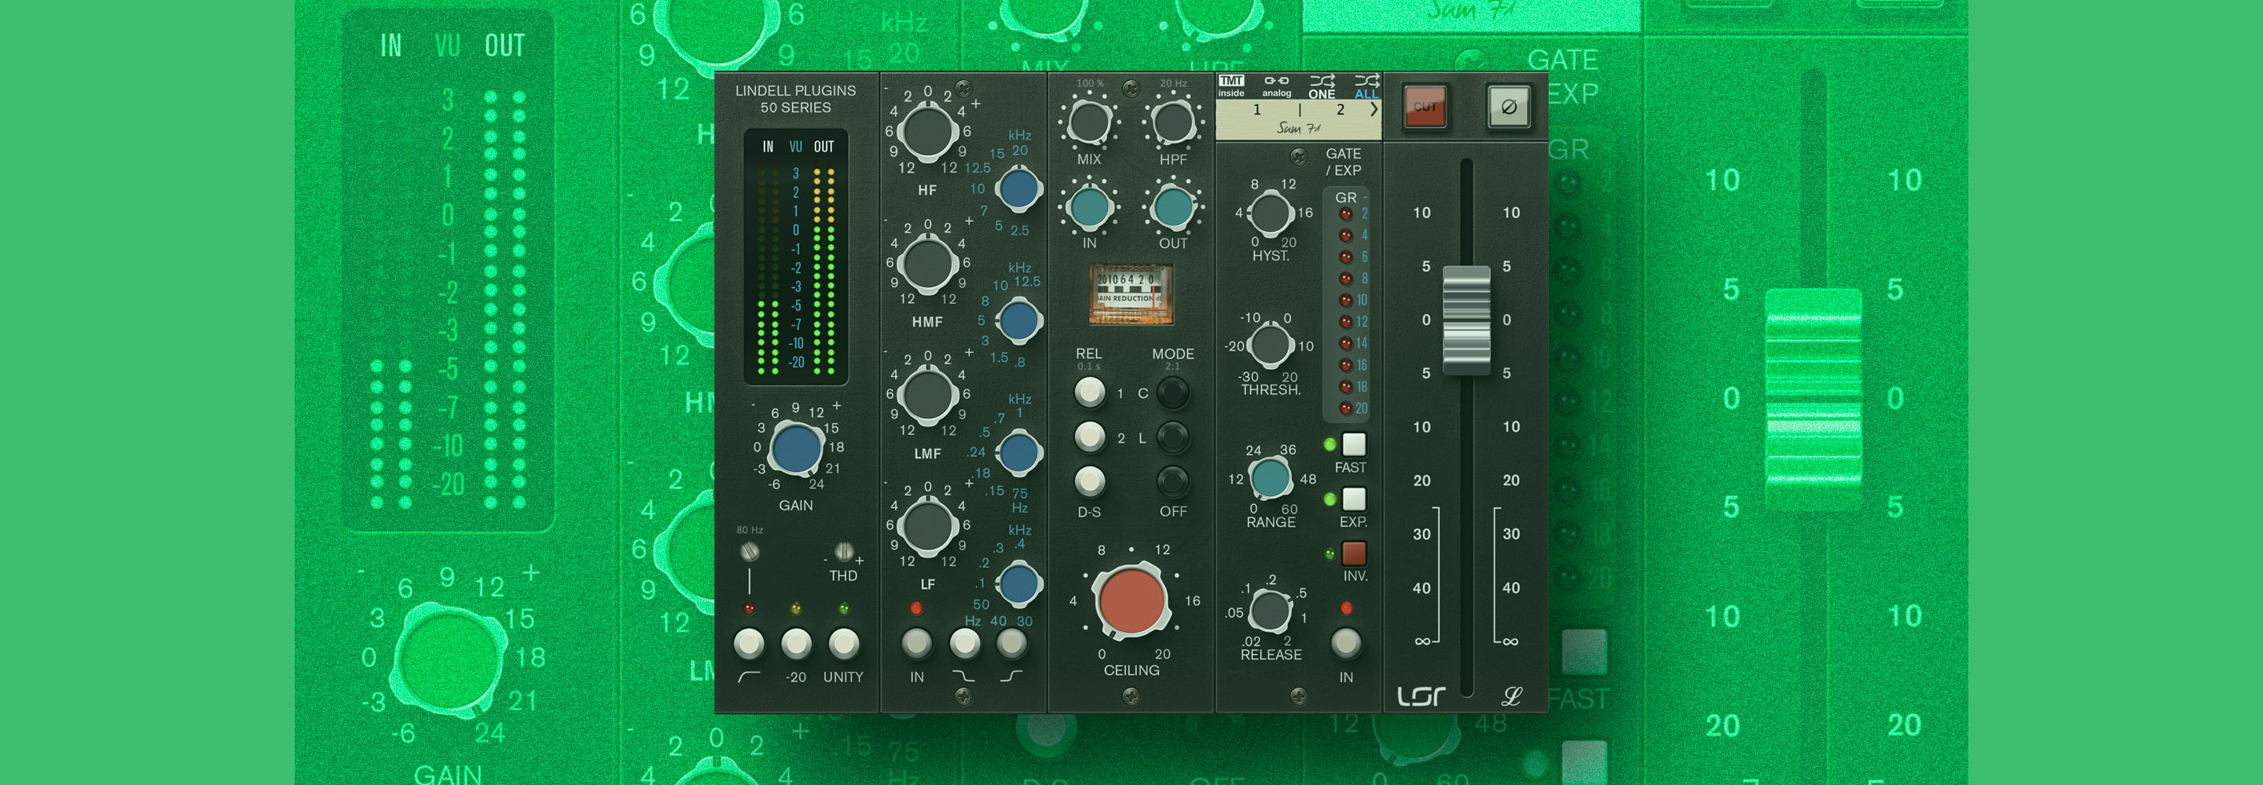Toggle the gate FAST button
This screenshot has width=2263, height=785.
click(x=1354, y=444)
